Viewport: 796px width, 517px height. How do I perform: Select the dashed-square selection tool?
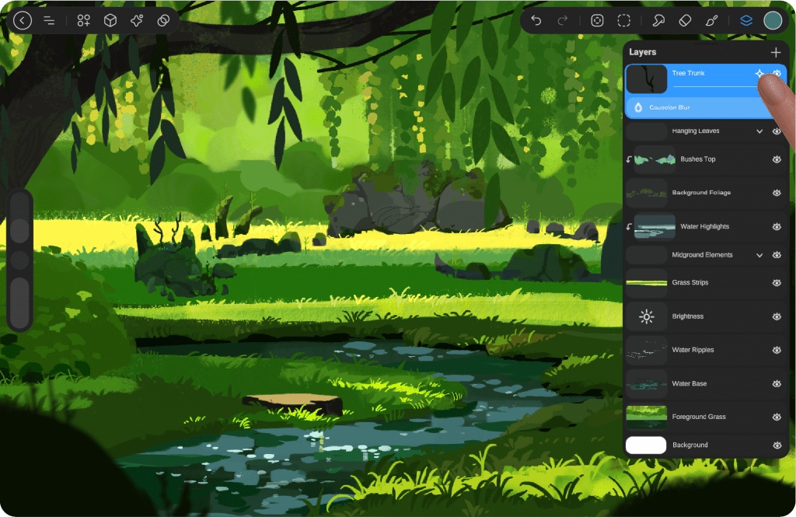click(624, 21)
